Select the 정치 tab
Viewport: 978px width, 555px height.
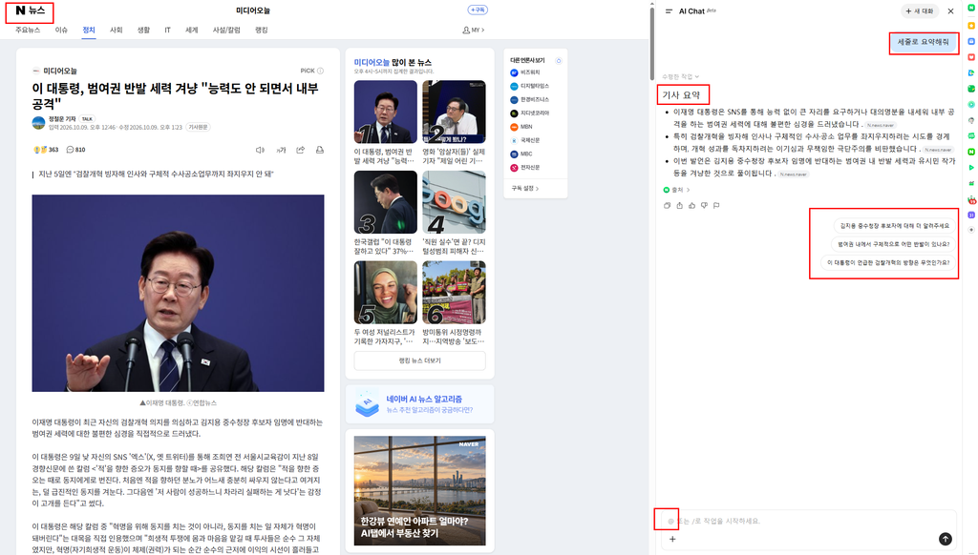tap(89, 30)
